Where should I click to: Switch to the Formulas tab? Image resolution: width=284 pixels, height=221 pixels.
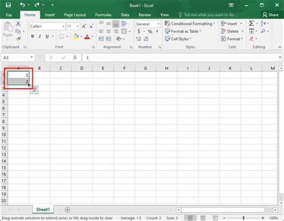click(x=103, y=15)
